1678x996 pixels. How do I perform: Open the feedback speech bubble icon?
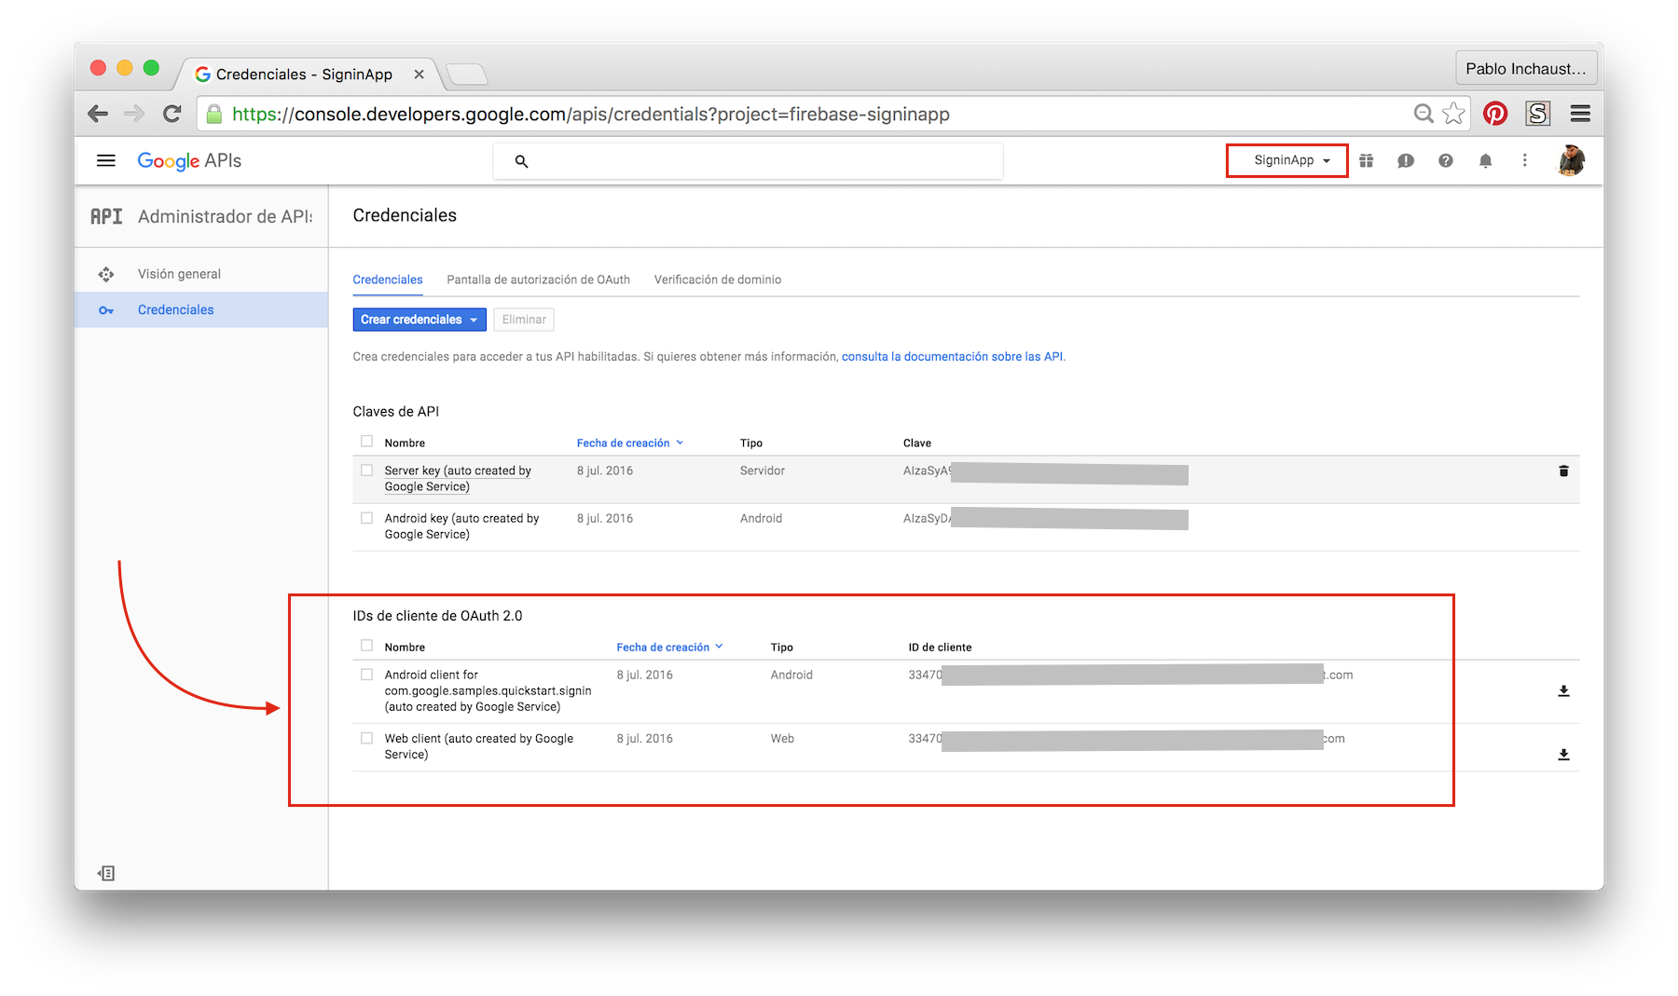tap(1406, 160)
